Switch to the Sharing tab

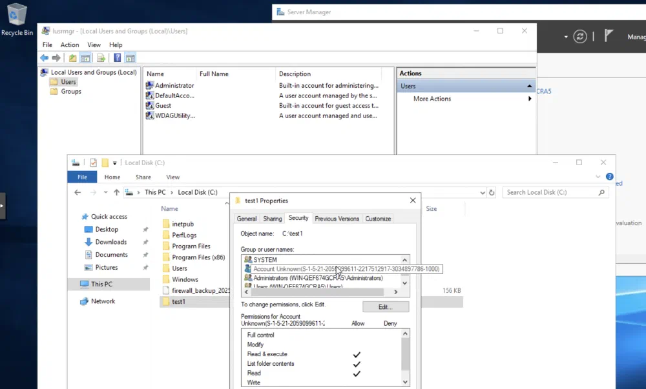[273, 219]
